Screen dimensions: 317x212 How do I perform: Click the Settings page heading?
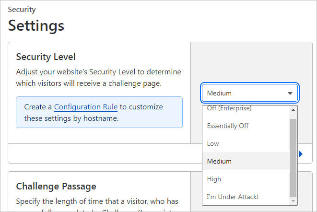pyautogui.click(x=36, y=25)
